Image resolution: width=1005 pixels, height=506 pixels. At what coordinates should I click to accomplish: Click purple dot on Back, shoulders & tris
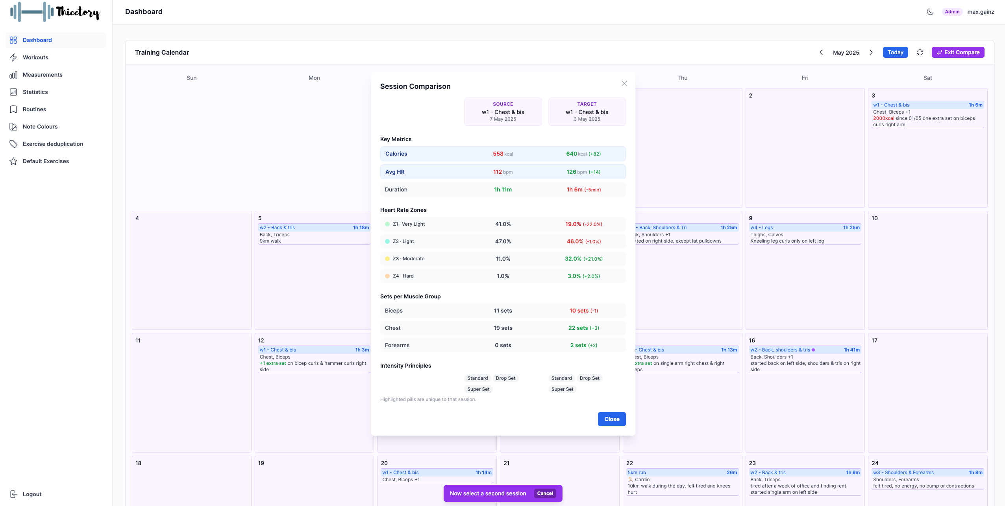pyautogui.click(x=813, y=350)
